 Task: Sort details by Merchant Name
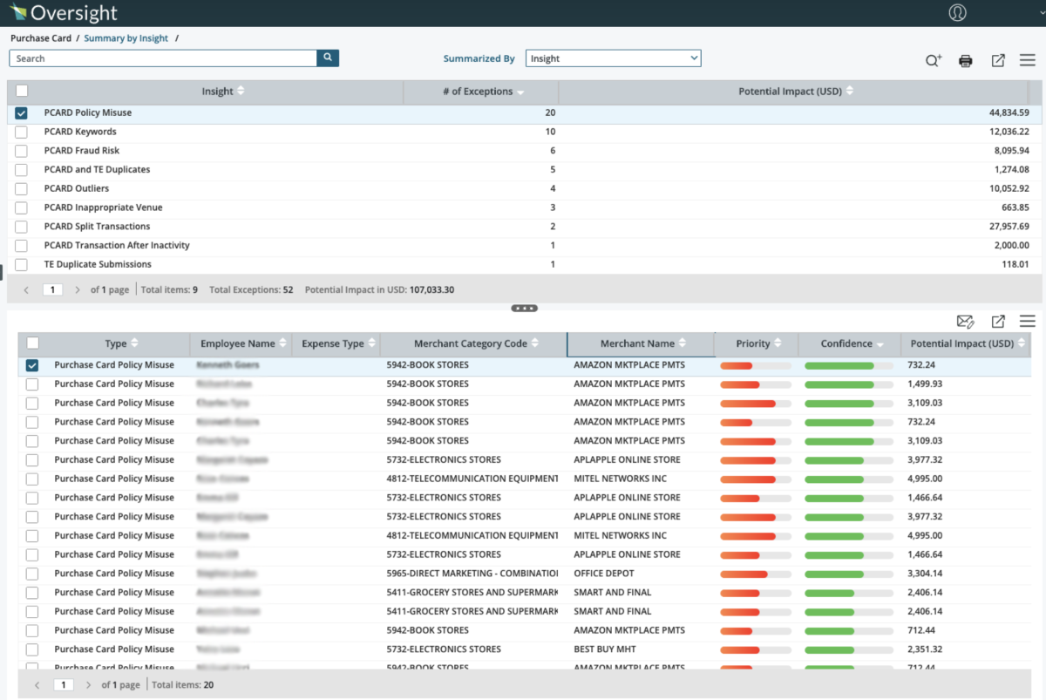(x=642, y=343)
